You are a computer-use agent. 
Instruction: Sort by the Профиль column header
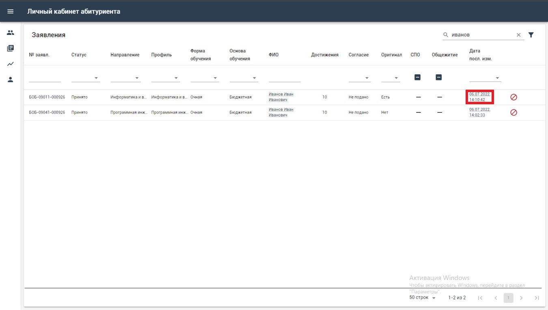coord(162,55)
